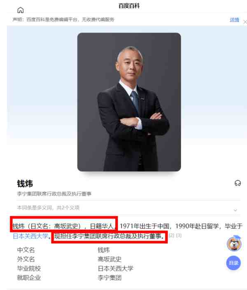Click the 高坂武史 foreign name value
The image size is (247, 290).
click(x=110, y=259)
